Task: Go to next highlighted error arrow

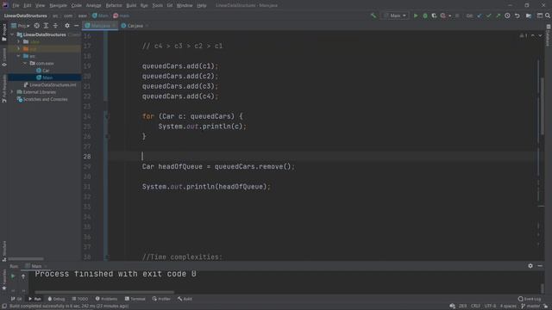Action: click(x=540, y=35)
